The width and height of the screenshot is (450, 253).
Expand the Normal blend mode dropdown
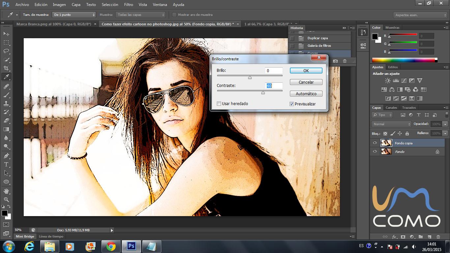[x=391, y=124]
